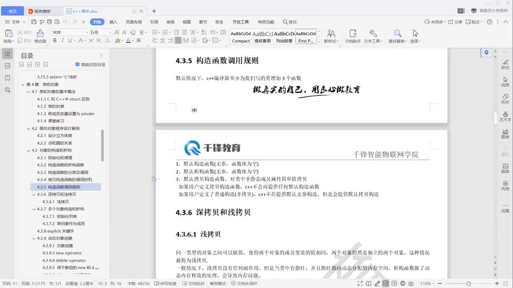Open the Document Assistant (文档助手)

(x=353, y=36)
